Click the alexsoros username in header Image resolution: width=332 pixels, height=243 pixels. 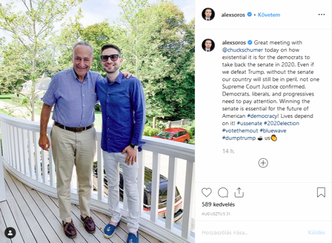coord(233,15)
